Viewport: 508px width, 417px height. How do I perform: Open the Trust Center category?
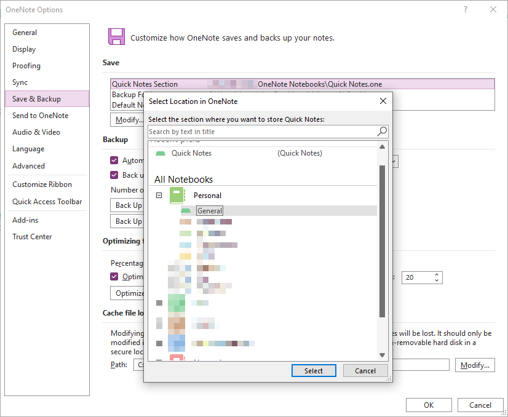[x=47, y=237]
